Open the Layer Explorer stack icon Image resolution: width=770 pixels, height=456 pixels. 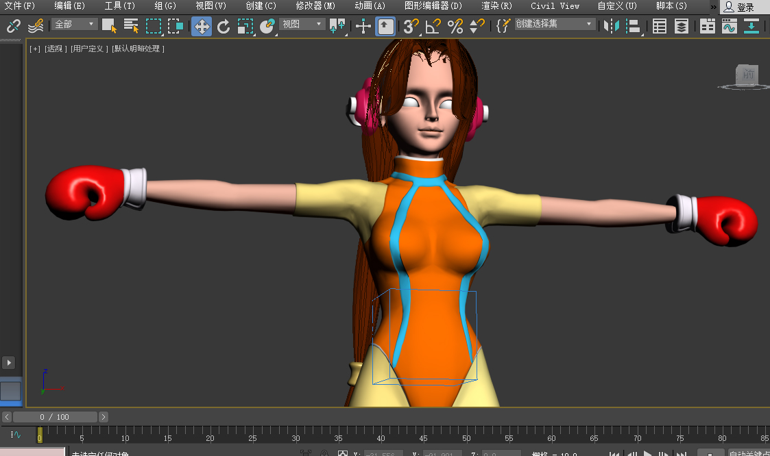click(681, 27)
